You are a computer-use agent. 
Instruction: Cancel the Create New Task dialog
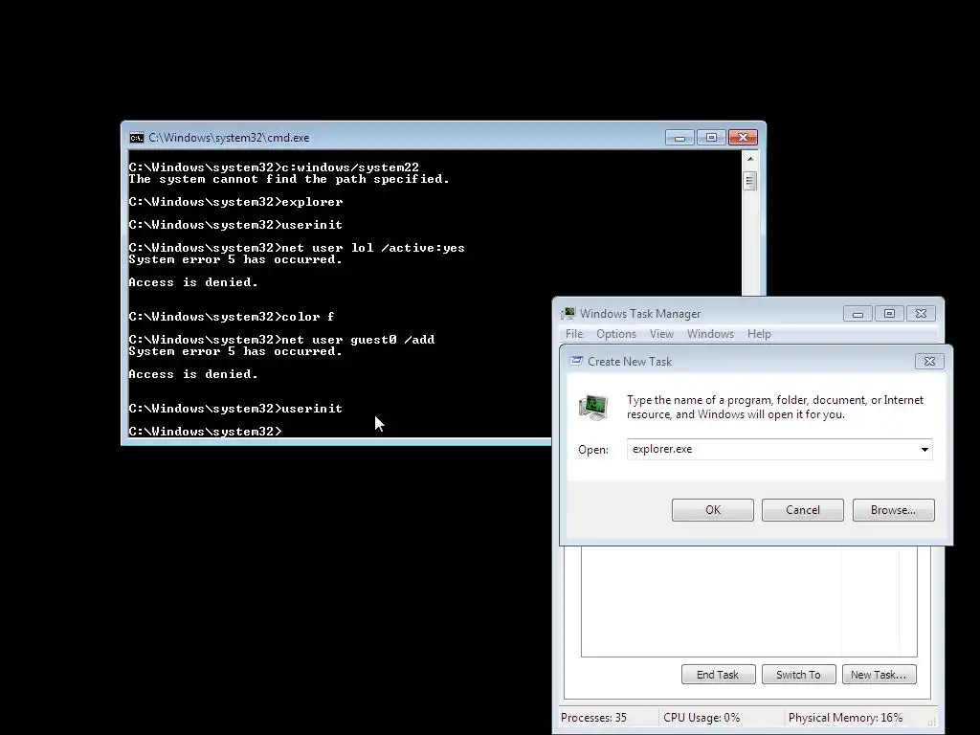pyautogui.click(x=803, y=510)
